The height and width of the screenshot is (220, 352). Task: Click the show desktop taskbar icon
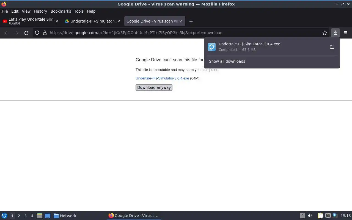pyautogui.click(x=48, y=216)
